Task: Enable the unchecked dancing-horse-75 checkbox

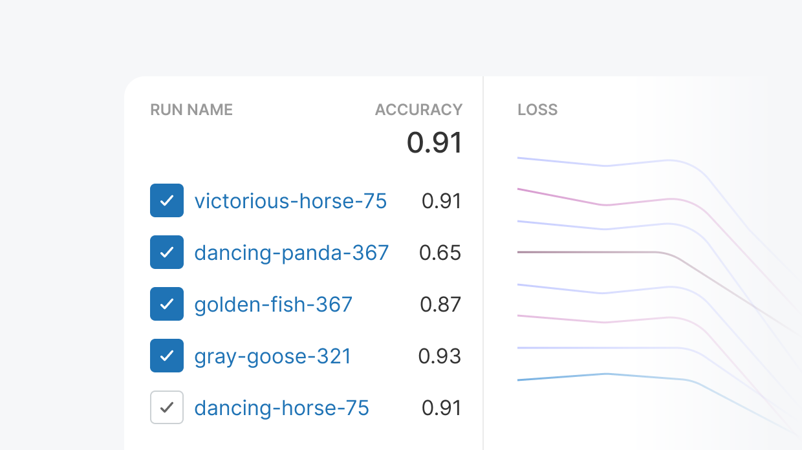Action: point(167,407)
